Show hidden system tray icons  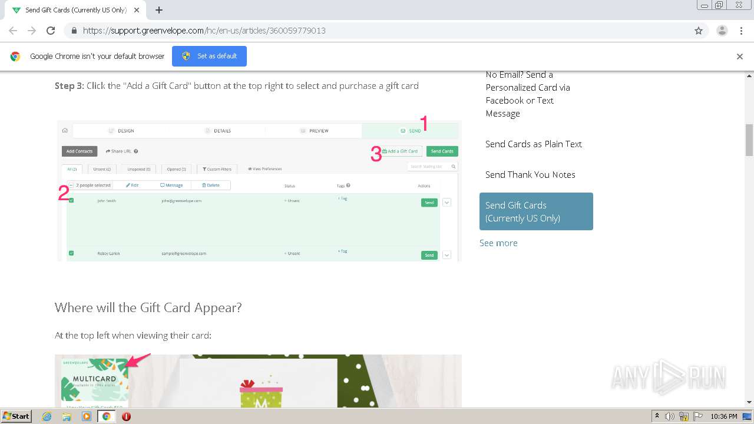[657, 416]
